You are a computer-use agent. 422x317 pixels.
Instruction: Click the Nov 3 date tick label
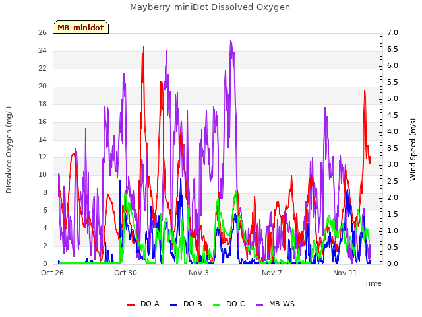pos(198,273)
